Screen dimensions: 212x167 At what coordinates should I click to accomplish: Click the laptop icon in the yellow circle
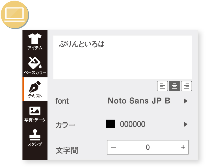[x=15, y=15]
